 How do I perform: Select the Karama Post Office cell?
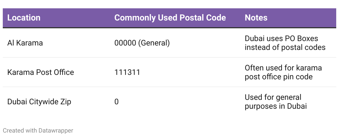pos(41,72)
